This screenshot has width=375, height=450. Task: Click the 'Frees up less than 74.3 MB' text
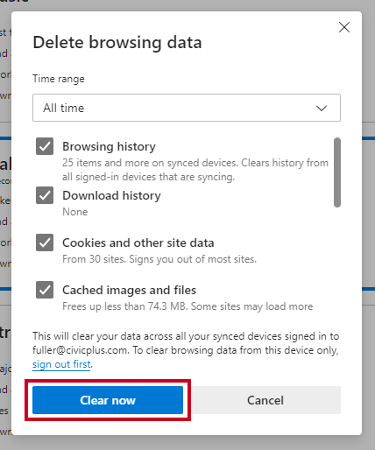[x=187, y=306]
